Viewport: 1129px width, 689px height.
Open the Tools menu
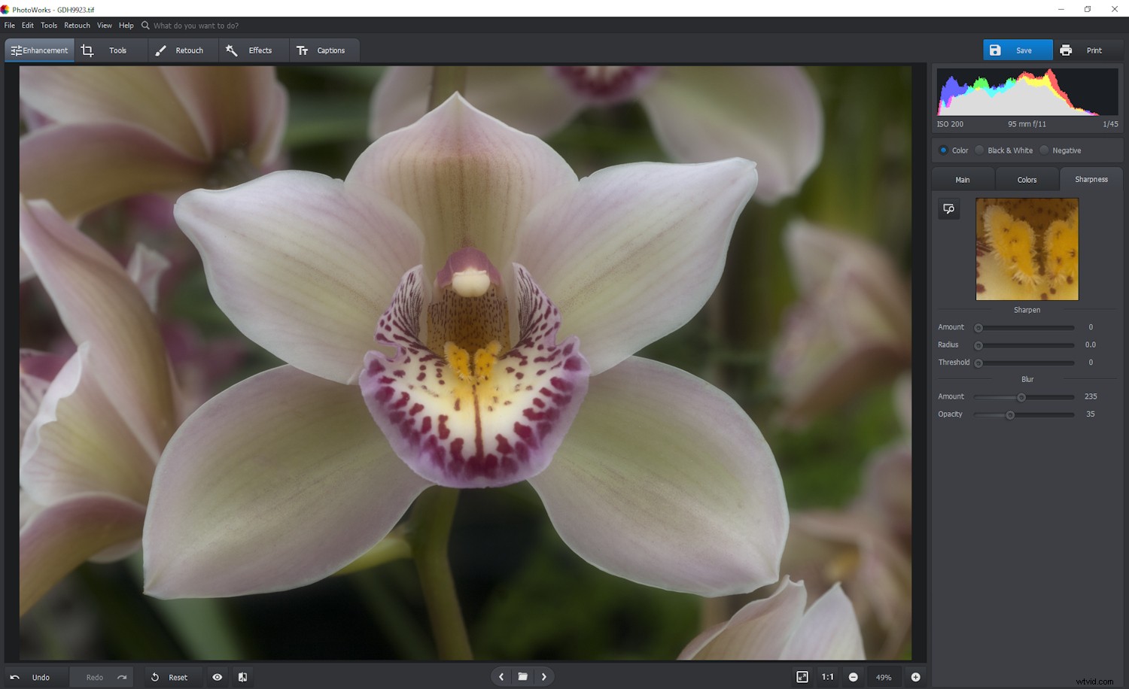[x=49, y=25]
